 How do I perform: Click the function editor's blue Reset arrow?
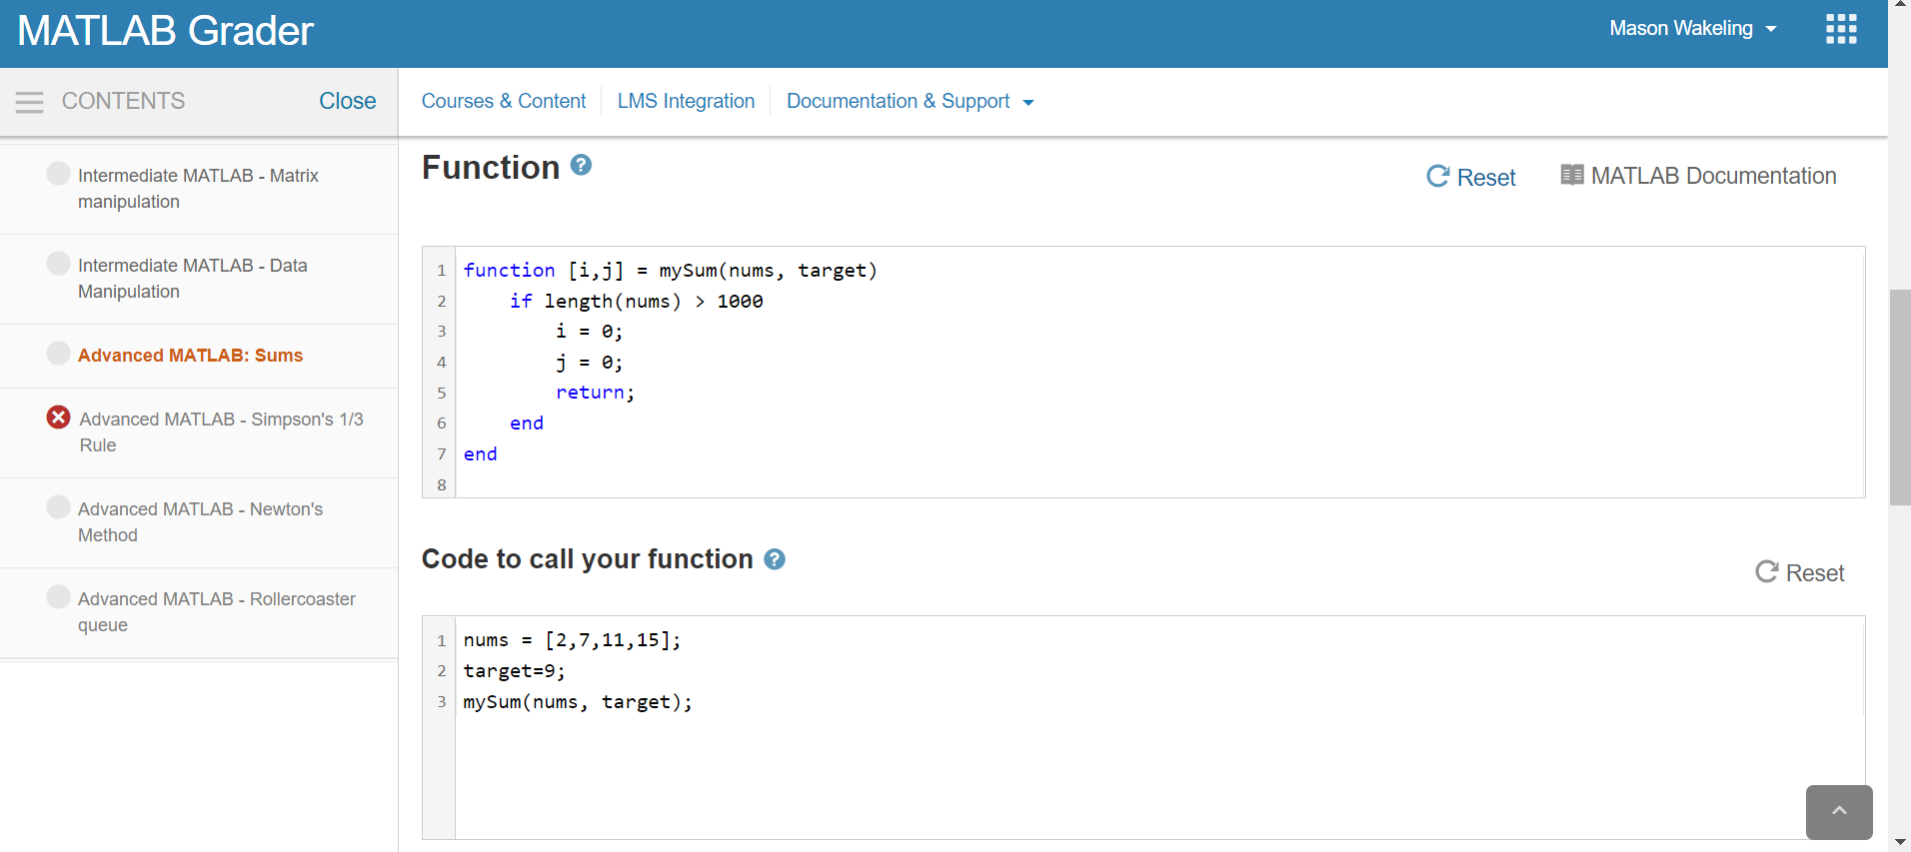coord(1437,177)
